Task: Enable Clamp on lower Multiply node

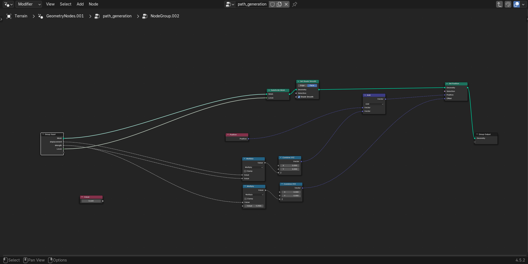Action: click(246, 199)
